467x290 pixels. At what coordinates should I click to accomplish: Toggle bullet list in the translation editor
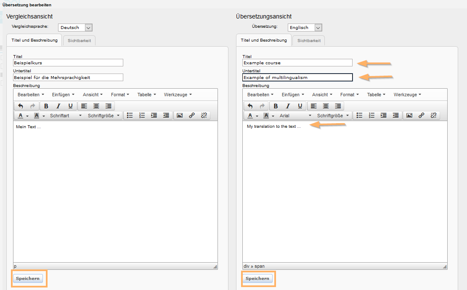(x=359, y=116)
